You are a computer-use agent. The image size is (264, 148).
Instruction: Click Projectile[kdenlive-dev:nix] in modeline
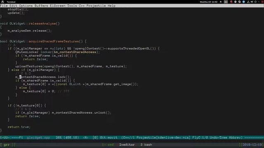(163, 138)
